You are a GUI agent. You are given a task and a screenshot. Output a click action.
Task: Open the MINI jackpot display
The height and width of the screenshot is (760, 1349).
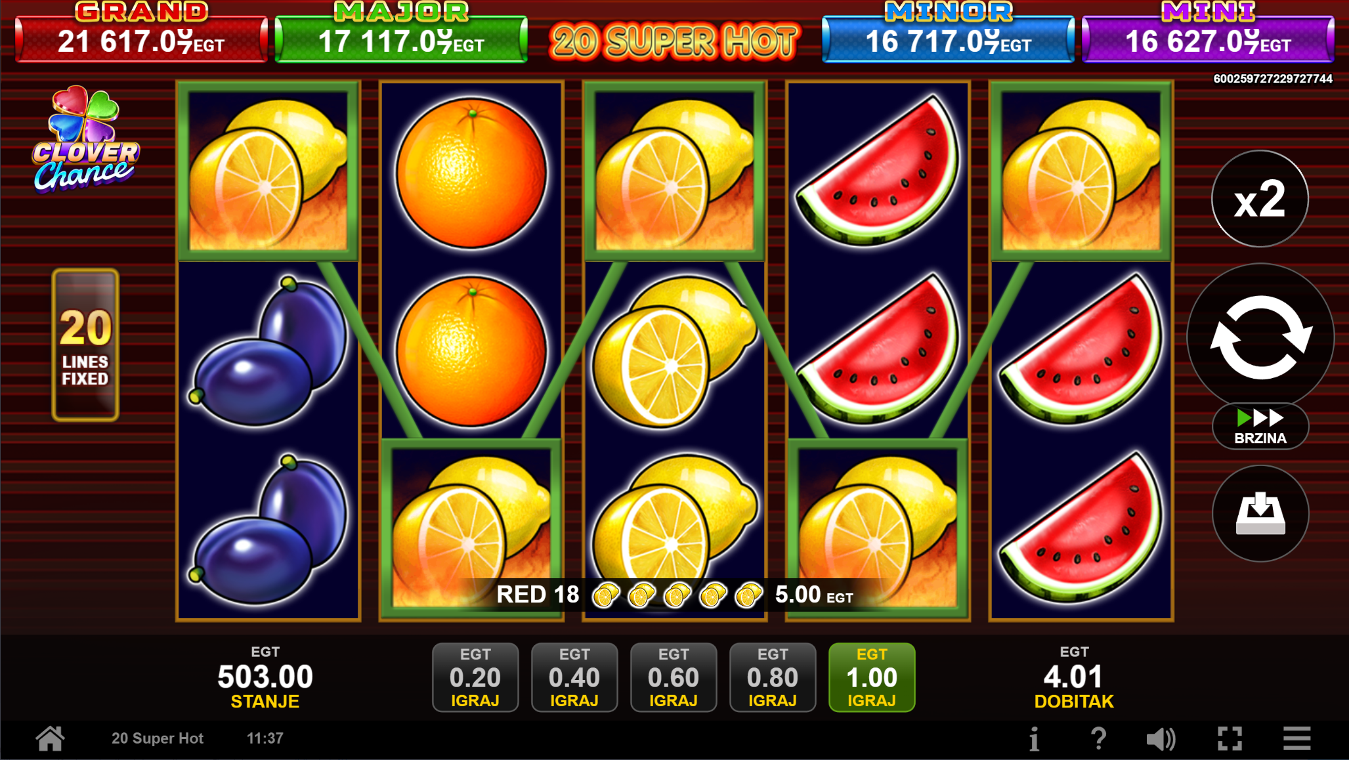[x=1208, y=33]
